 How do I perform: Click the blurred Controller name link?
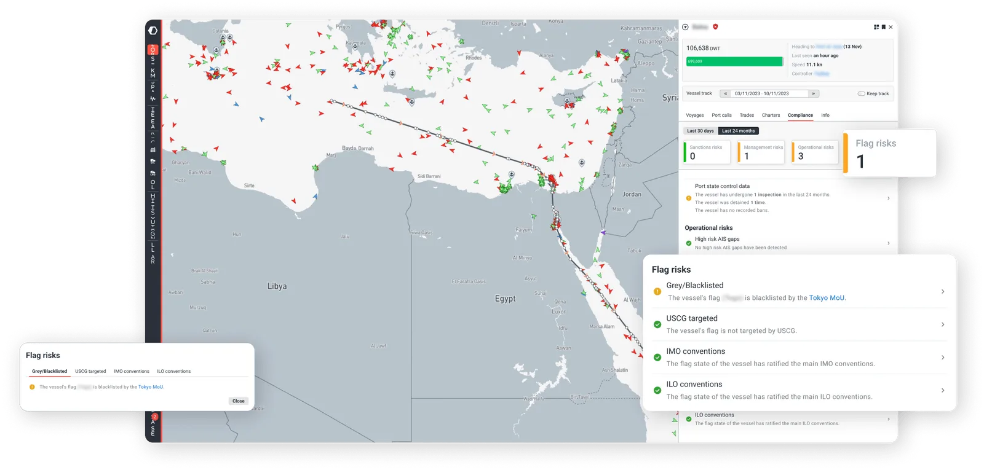tap(822, 74)
